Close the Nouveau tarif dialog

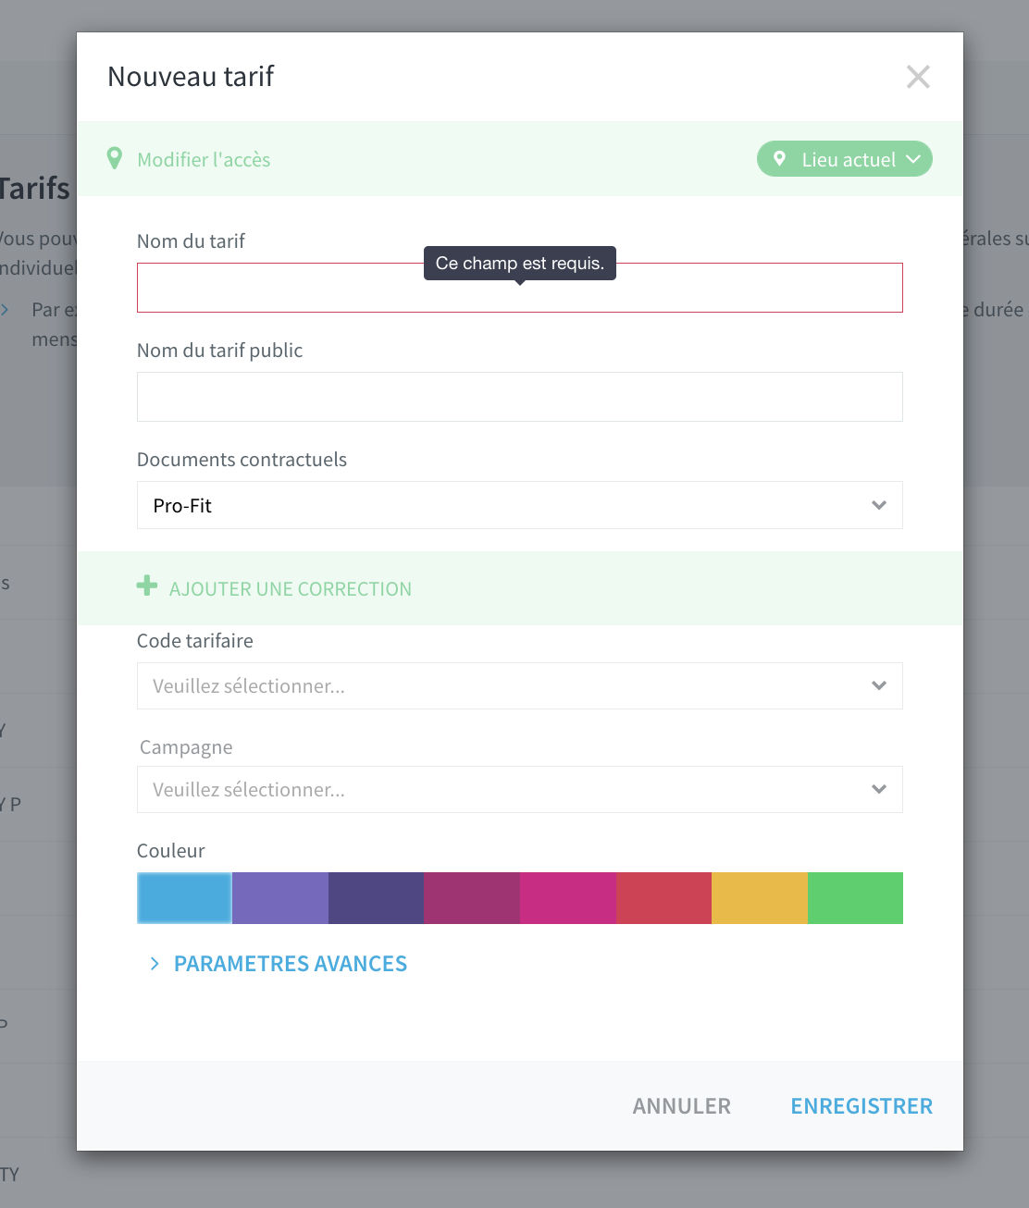click(x=918, y=77)
